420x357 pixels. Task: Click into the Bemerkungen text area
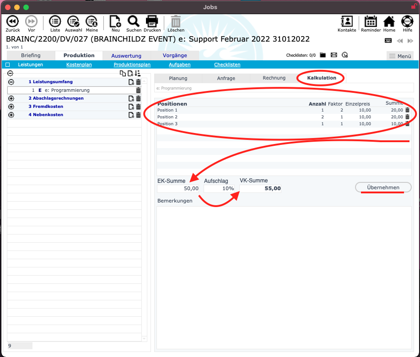pyautogui.click(x=284, y=274)
